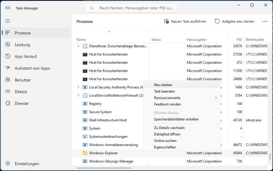273x171 pixels.
Task: Click the Windows-Anmeldeanwendung process icon
Action: point(85,145)
